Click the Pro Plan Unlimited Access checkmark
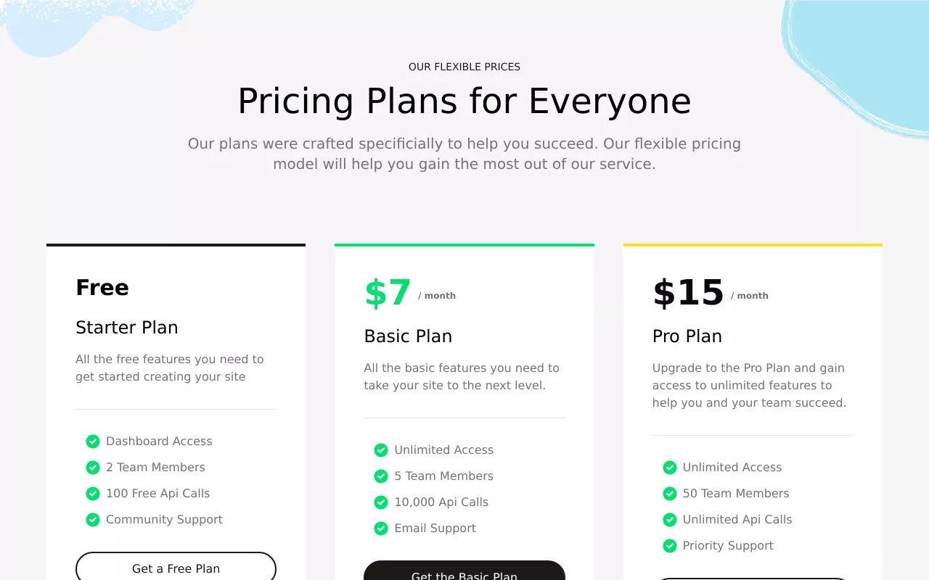The width and height of the screenshot is (929, 580). pos(670,468)
